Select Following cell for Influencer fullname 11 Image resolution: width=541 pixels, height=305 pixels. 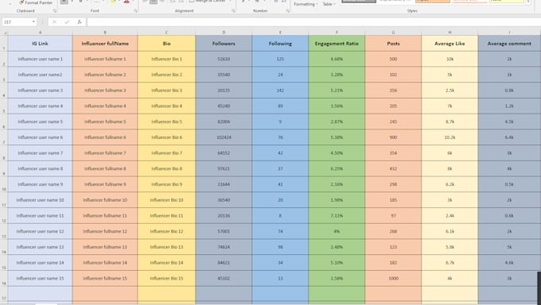coord(280,216)
